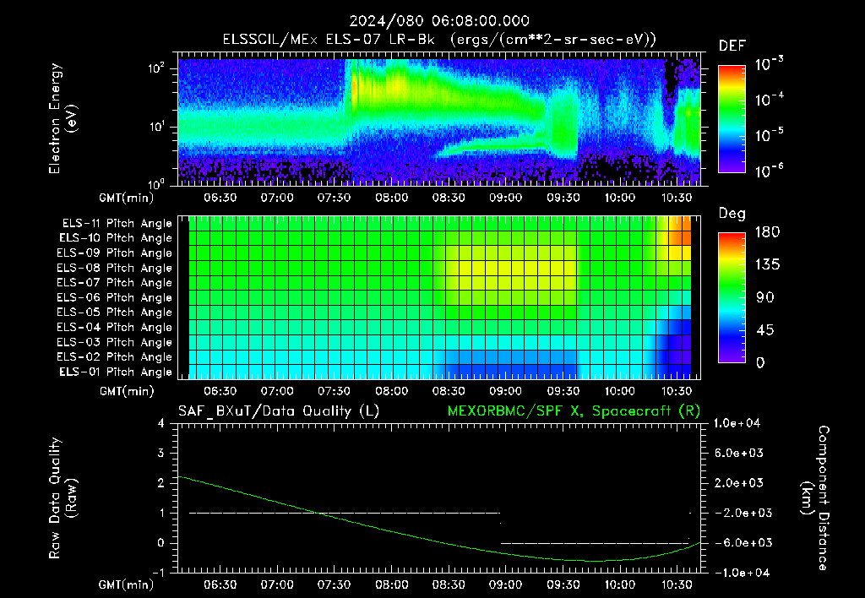Click the 45 value on the Deg scale
Image resolution: width=865 pixels, height=598 pixels.
[767, 330]
